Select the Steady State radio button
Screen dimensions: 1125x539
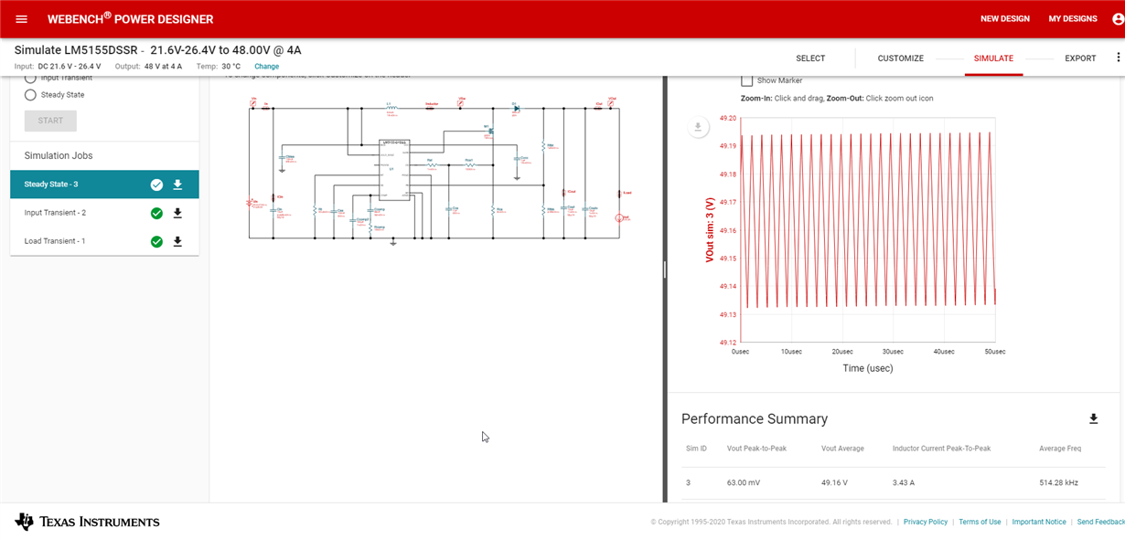point(30,94)
